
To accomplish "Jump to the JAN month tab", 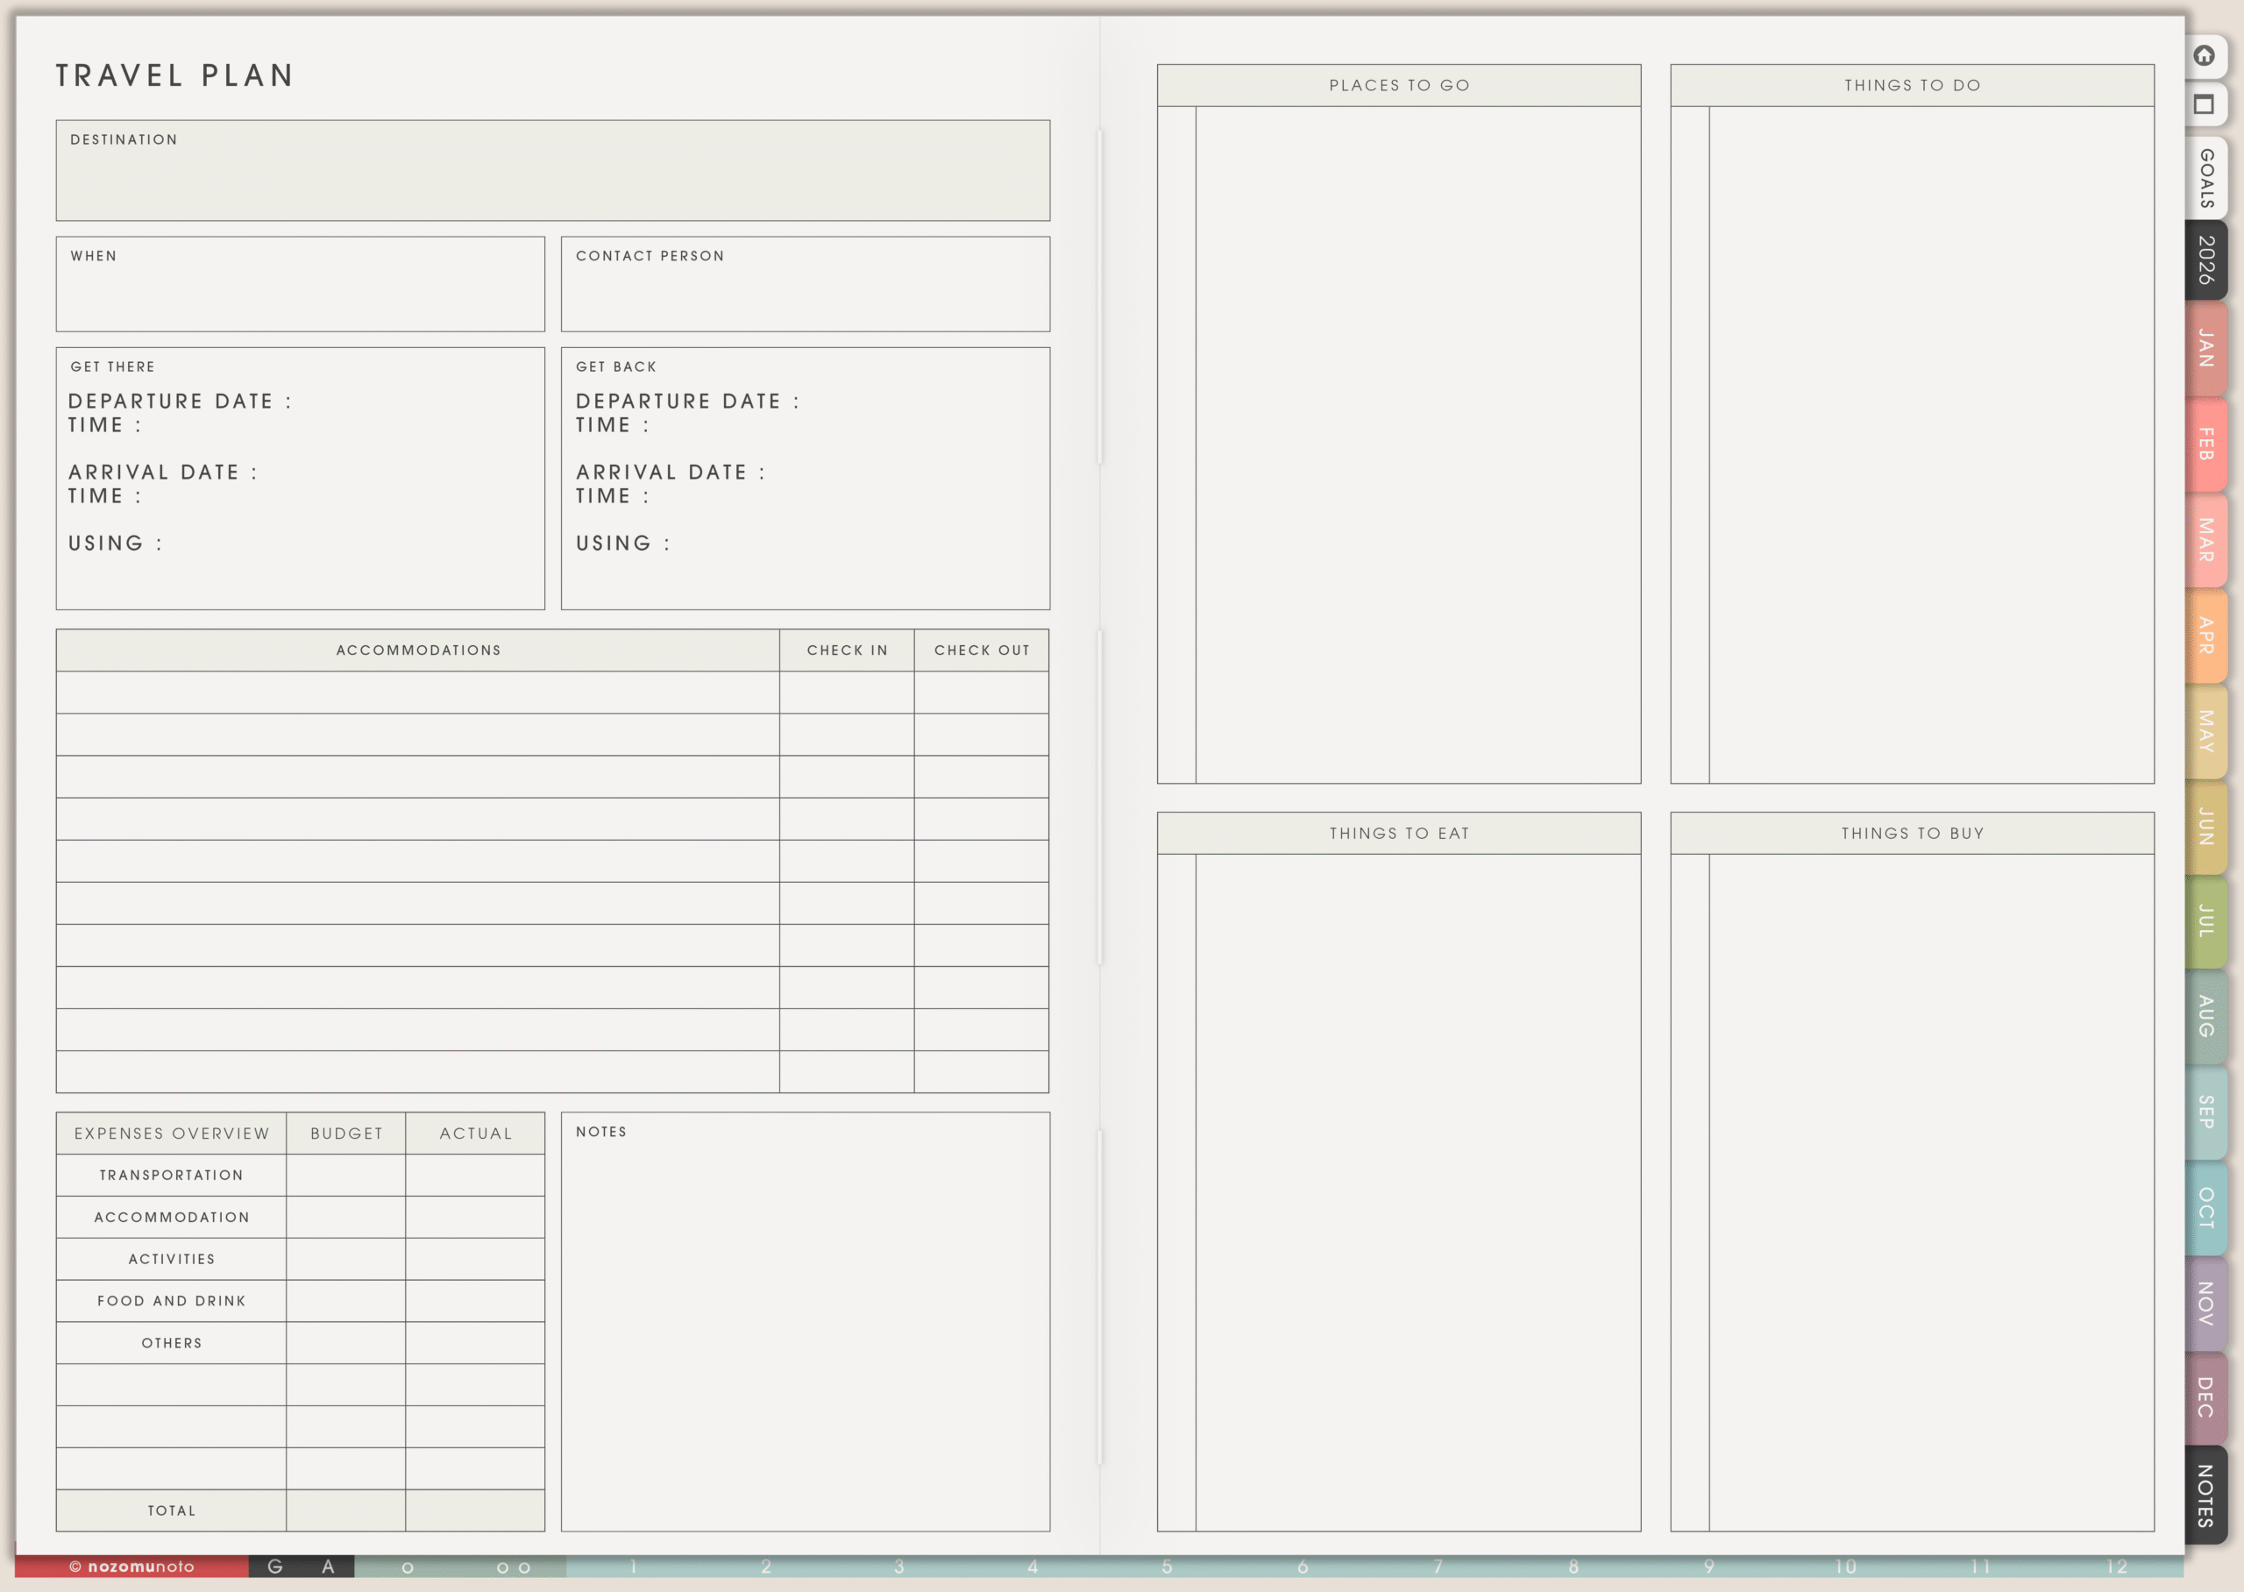I will pyautogui.click(x=2207, y=349).
